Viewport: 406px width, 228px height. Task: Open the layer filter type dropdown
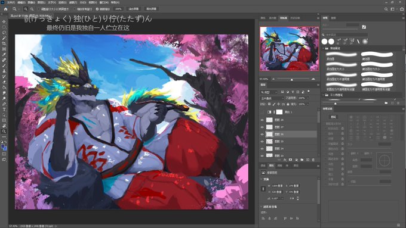pyautogui.click(x=269, y=92)
